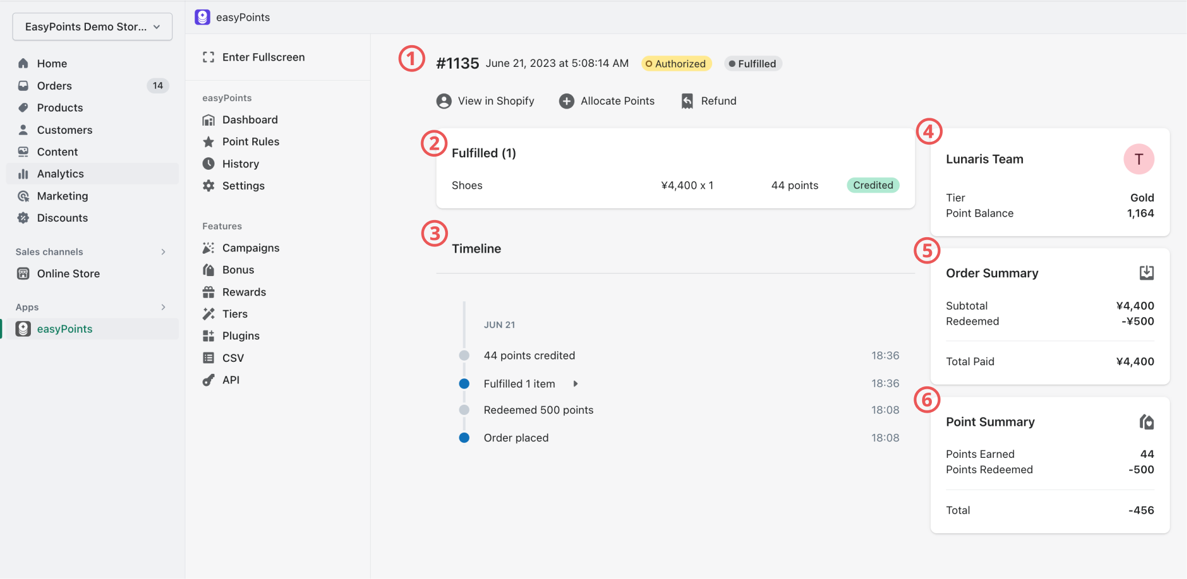Click the Order Summary download icon

1146,273
